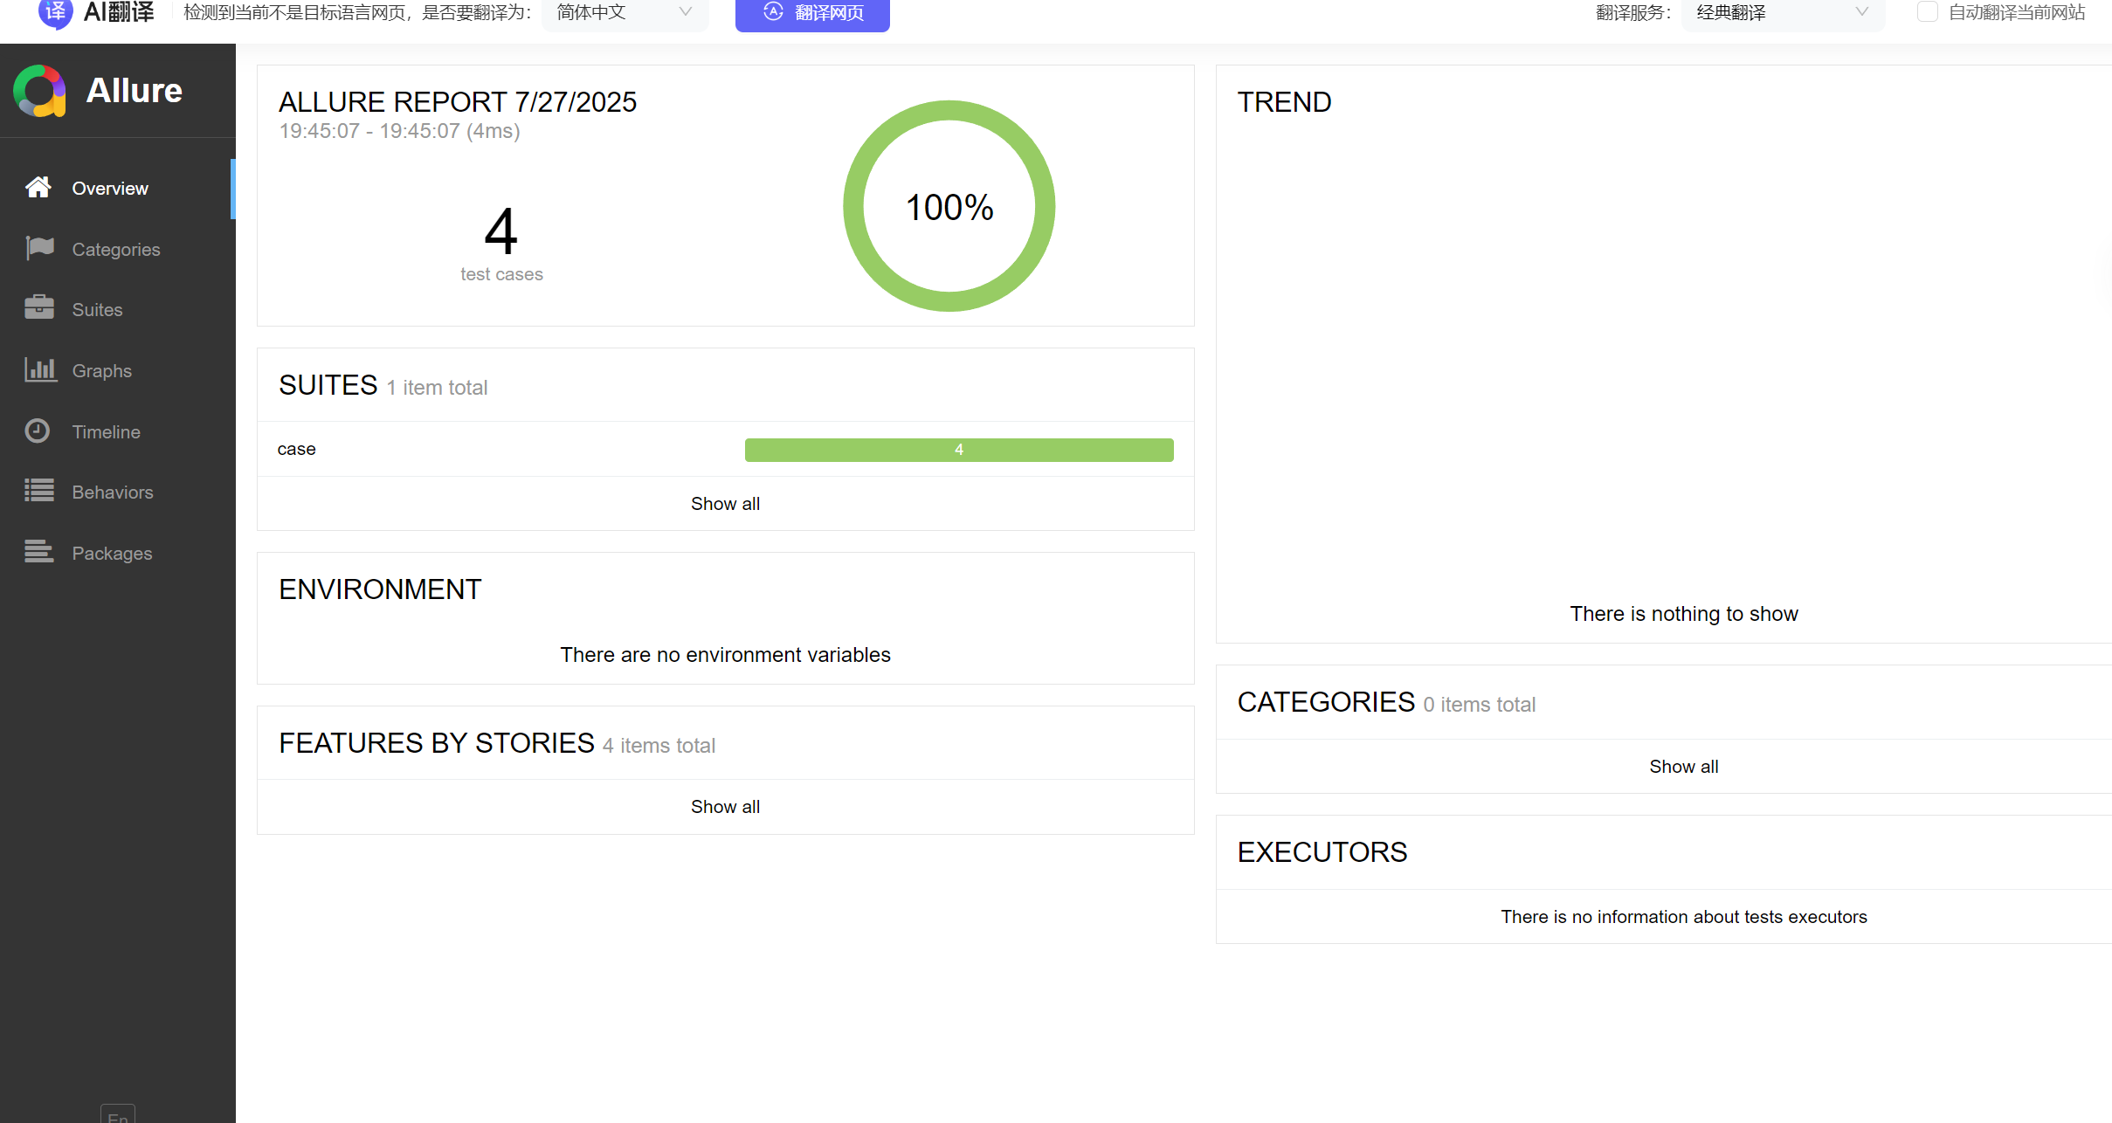Click the CATEGORIES widget heading
Image resolution: width=2112 pixels, height=1123 pixels.
(1326, 702)
